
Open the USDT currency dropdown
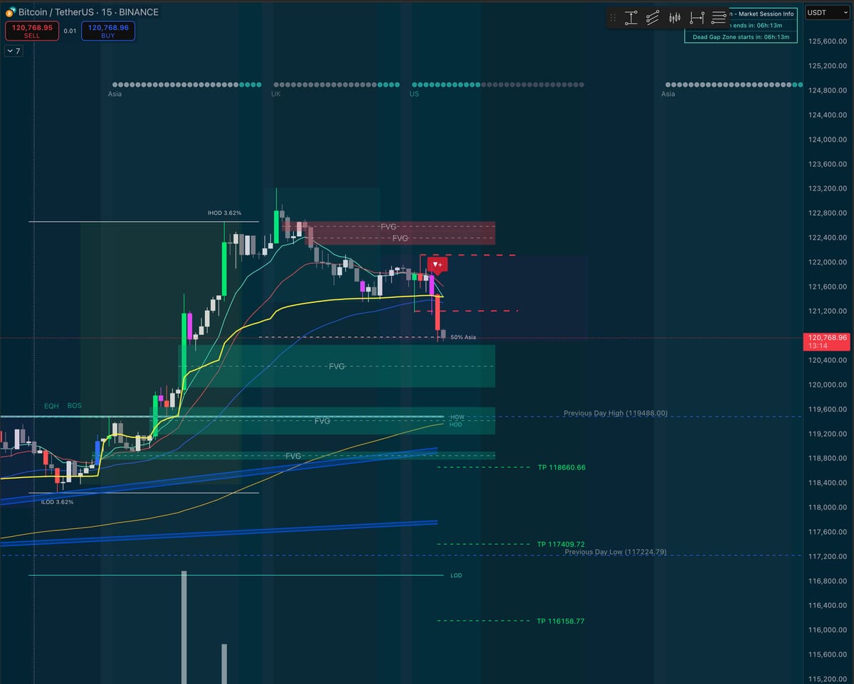point(828,13)
